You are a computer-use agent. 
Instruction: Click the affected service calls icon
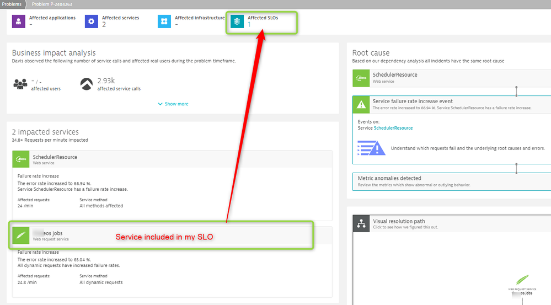pos(87,84)
